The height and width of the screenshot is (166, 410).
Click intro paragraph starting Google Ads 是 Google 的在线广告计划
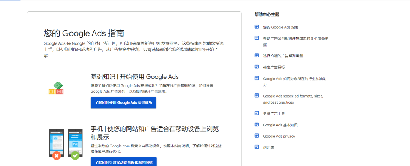(134, 50)
